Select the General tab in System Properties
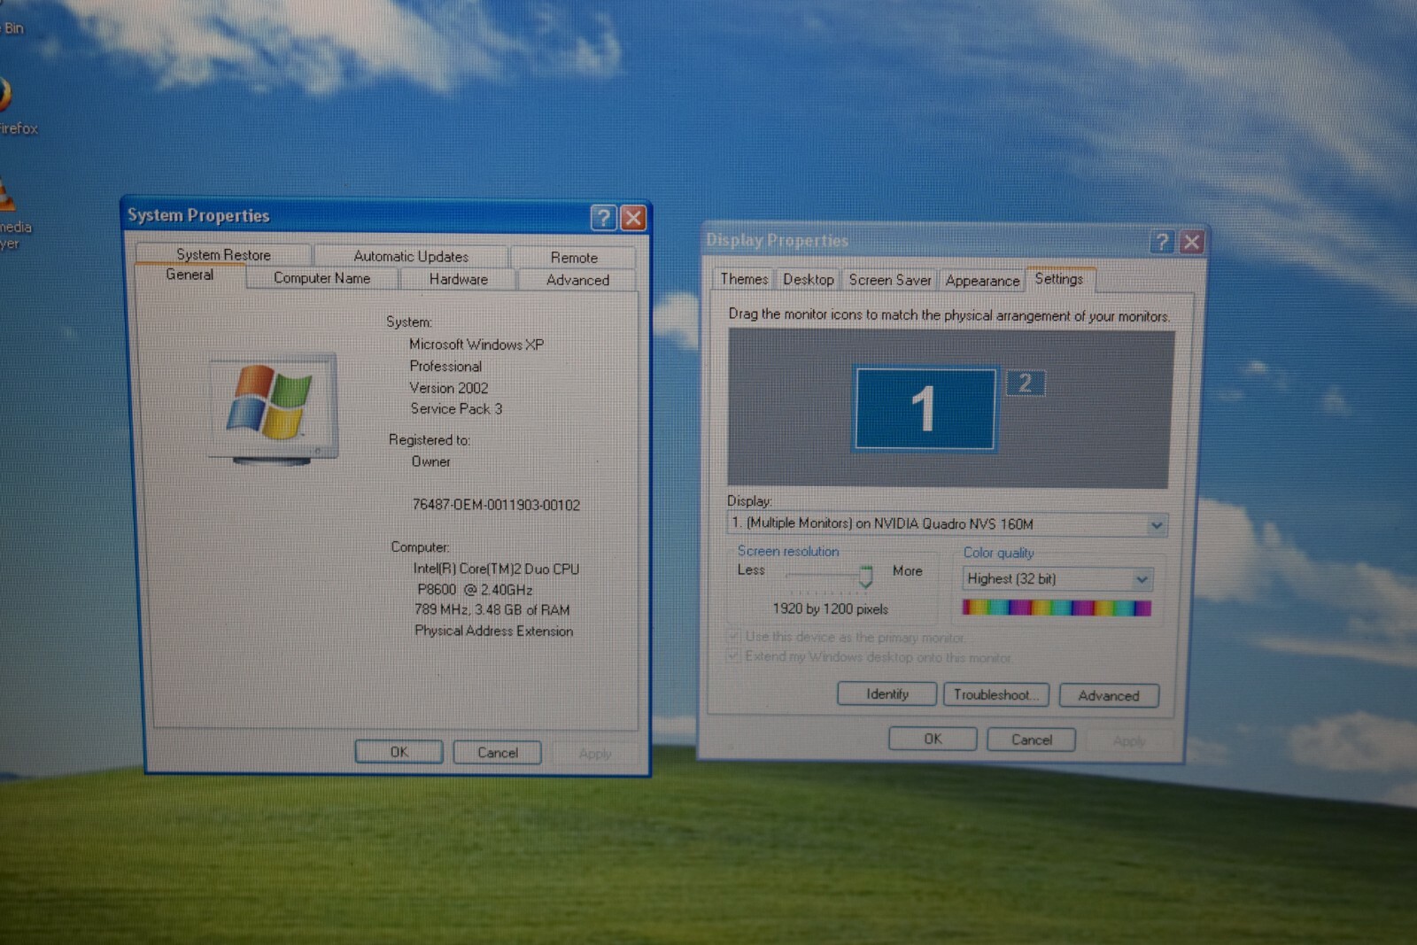This screenshot has height=945, width=1417. pos(190,275)
